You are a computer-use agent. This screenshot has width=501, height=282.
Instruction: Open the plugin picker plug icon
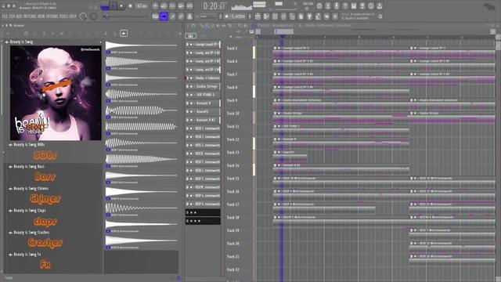coord(309,16)
